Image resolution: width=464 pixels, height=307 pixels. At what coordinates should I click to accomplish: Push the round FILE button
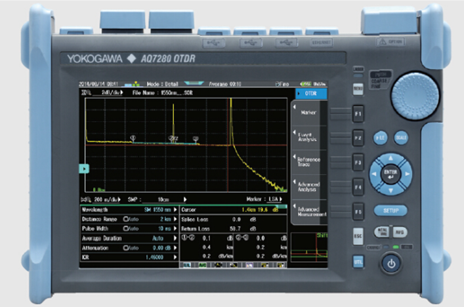[380, 138]
